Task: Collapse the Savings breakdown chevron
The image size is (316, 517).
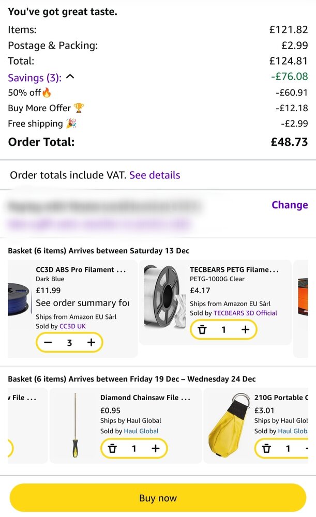Action: pos(71,77)
